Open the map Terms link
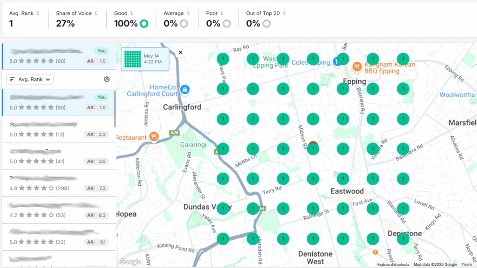 (467, 265)
